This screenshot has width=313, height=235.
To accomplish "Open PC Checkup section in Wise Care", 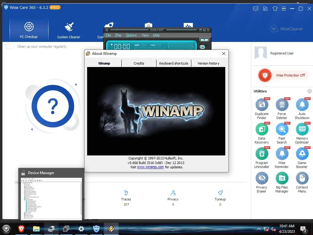I will coord(29,30).
